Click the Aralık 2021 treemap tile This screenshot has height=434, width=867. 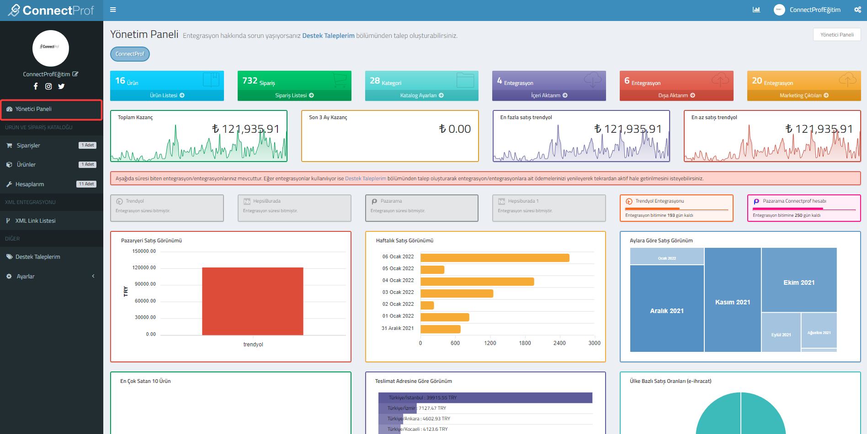(667, 309)
